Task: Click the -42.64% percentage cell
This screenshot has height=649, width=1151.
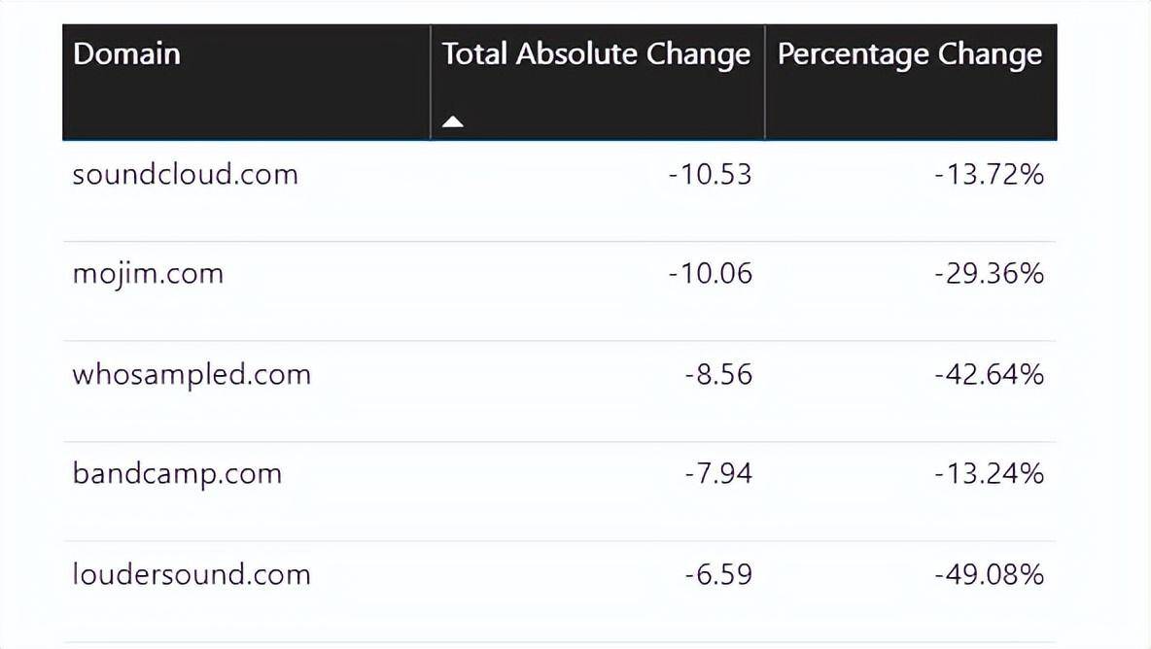Action: [x=989, y=374]
